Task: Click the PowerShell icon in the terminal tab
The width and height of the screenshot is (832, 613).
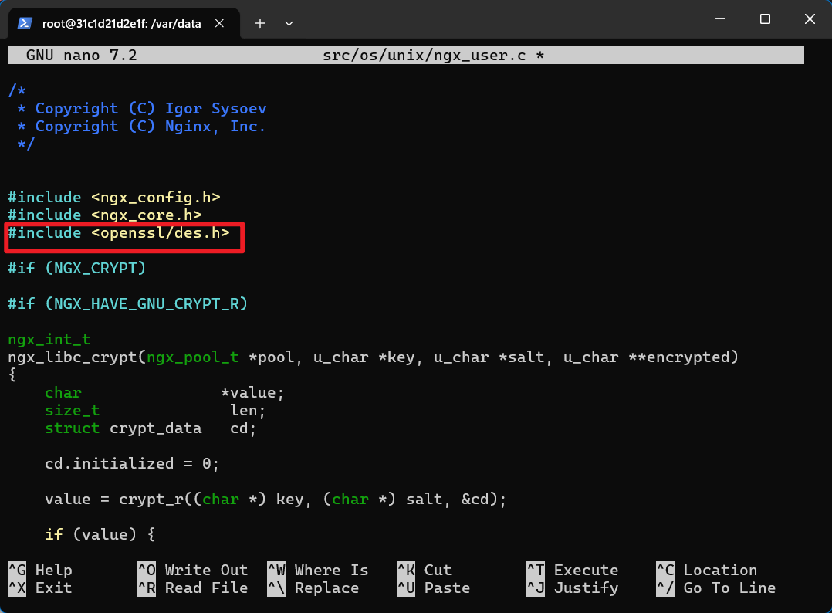Action: 25,23
